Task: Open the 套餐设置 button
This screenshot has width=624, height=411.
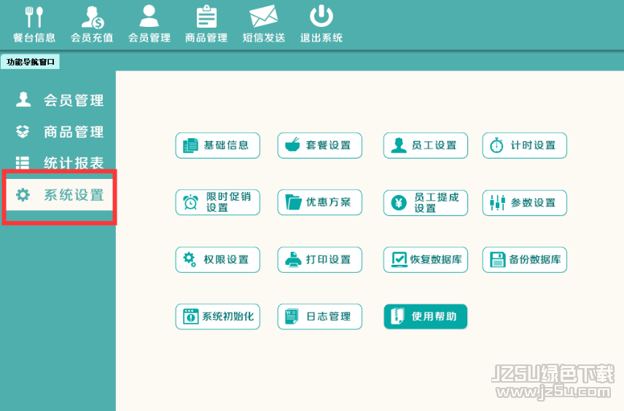Action: pyautogui.click(x=319, y=145)
